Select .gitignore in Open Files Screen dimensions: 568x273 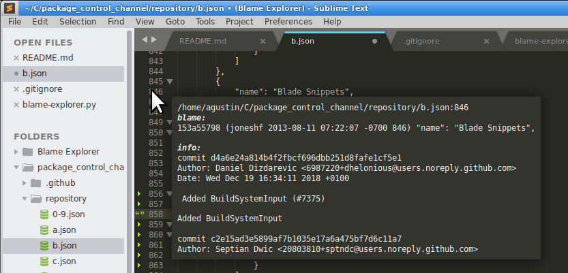[42, 89]
